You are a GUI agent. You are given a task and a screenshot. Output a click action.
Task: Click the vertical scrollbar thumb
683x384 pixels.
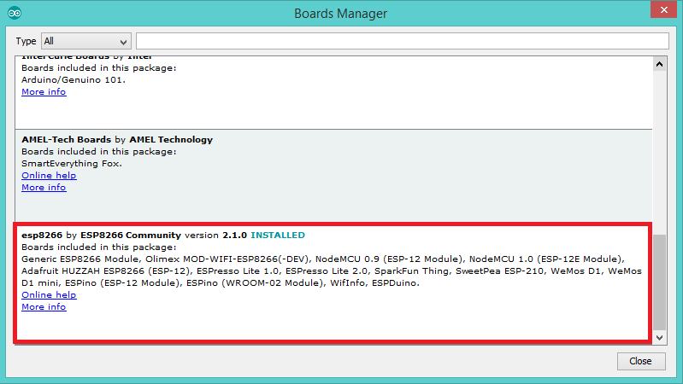(659, 282)
